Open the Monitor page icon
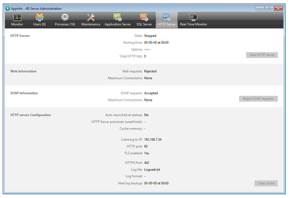 [17, 18]
